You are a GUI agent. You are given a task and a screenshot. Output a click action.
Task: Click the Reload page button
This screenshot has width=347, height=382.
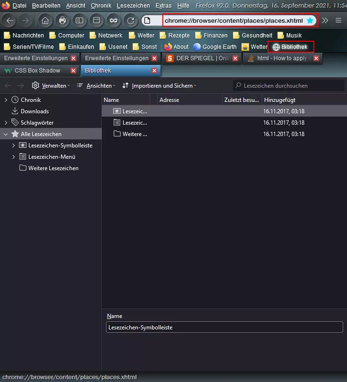pos(130,21)
